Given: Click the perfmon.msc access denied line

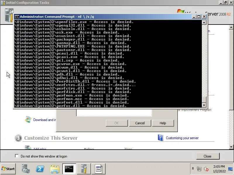Looking at the screenshot, I should 72,99.
